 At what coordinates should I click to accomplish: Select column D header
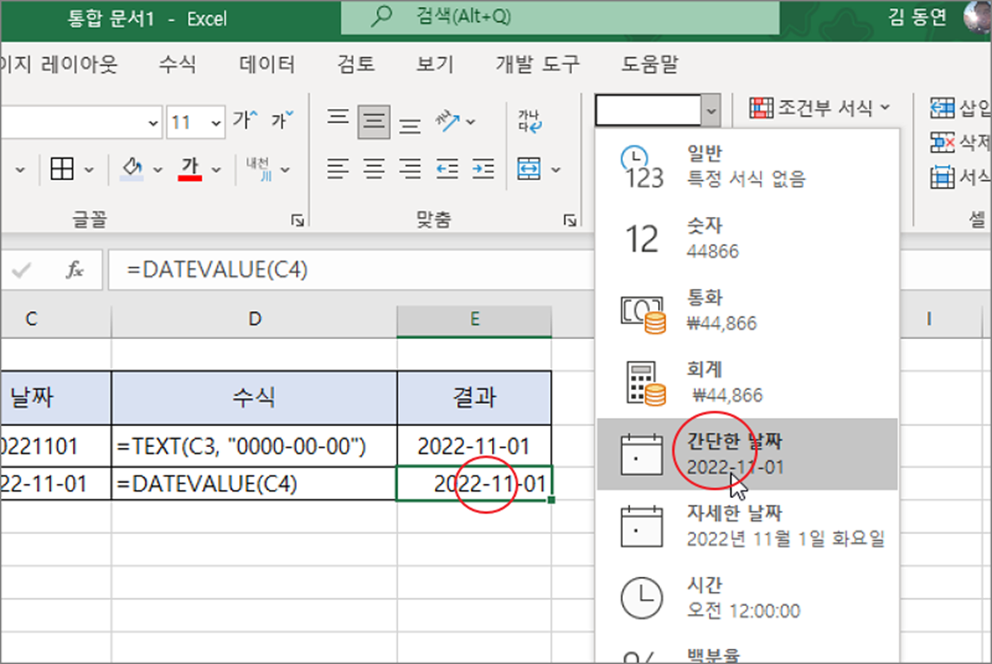[x=254, y=319]
